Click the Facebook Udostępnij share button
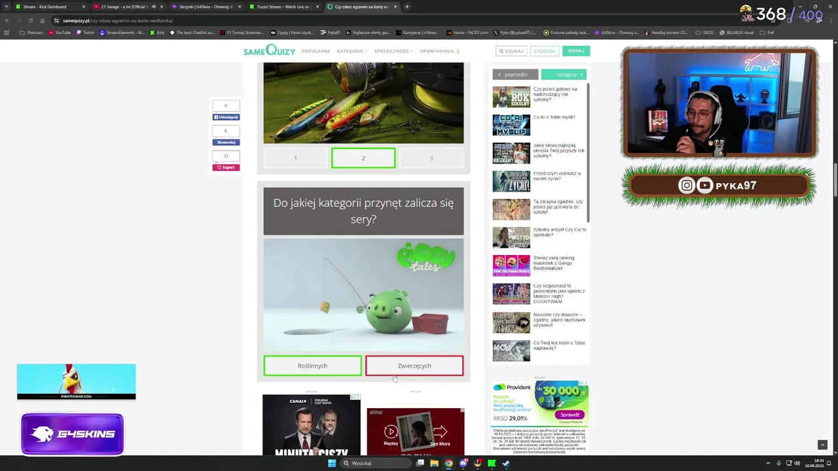The height and width of the screenshot is (471, 838). (x=226, y=117)
